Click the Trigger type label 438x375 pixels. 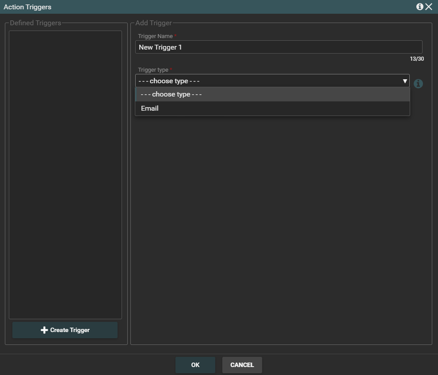(x=153, y=70)
